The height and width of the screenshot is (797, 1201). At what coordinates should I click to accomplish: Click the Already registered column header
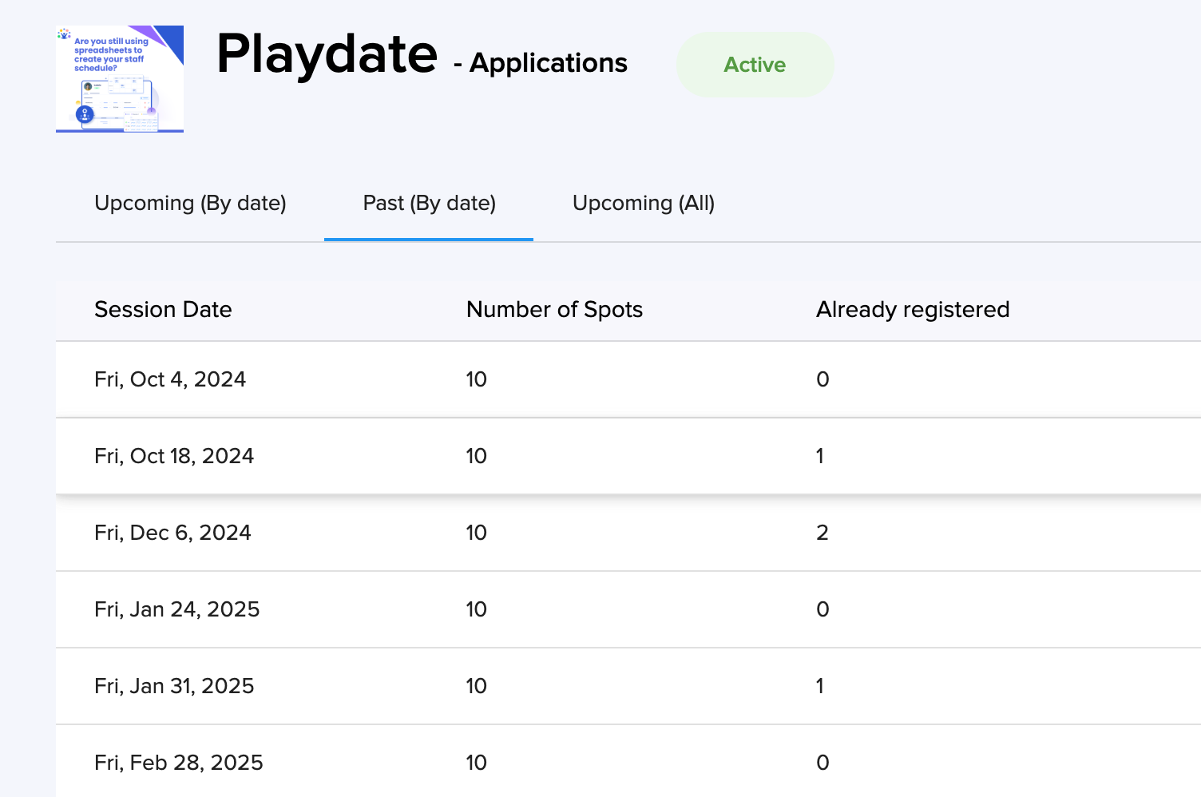912,310
